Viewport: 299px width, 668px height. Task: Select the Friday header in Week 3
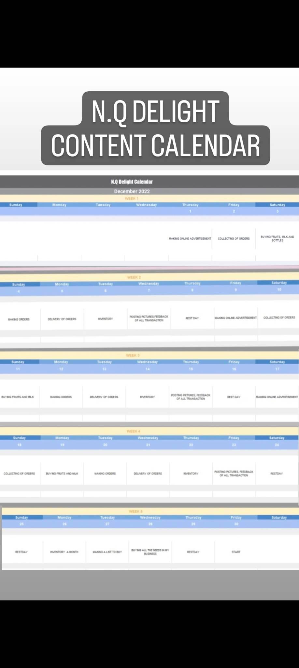[234, 362]
